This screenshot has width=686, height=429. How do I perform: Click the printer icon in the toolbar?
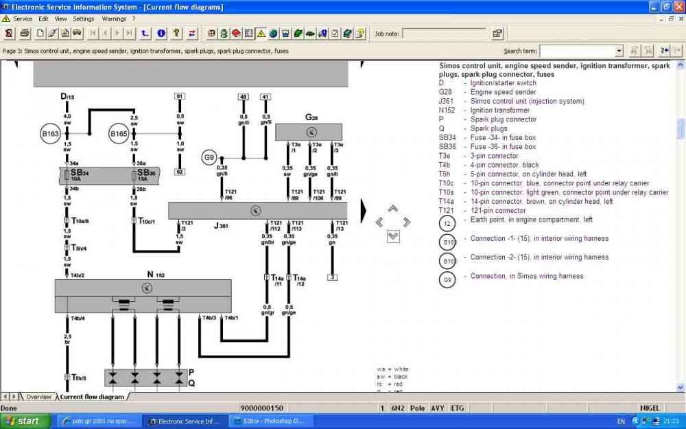[25, 33]
